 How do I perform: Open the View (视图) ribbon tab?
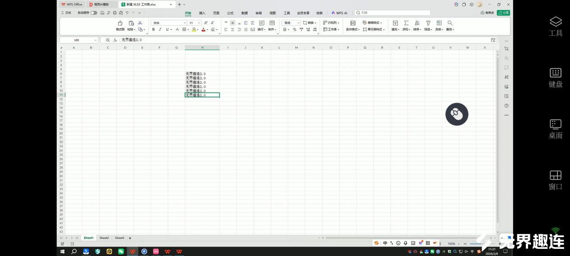click(272, 13)
